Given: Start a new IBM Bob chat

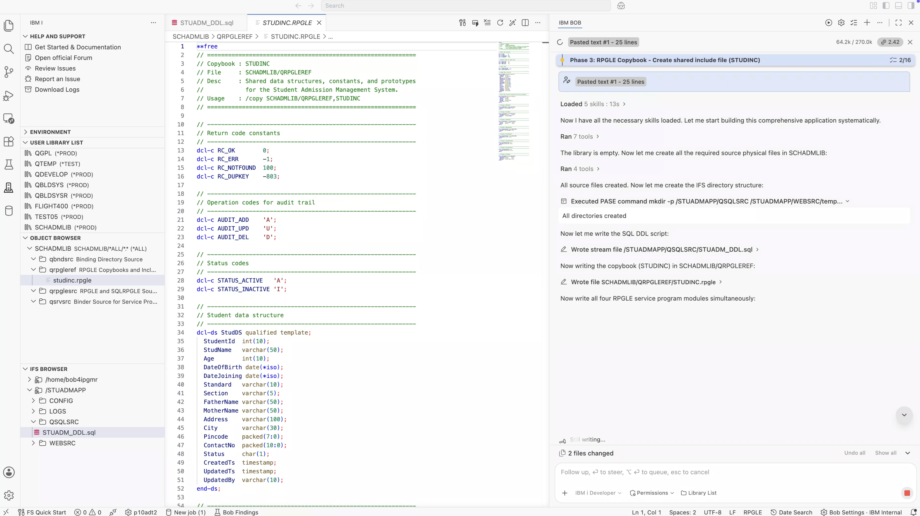Looking at the screenshot, I should [867, 23].
